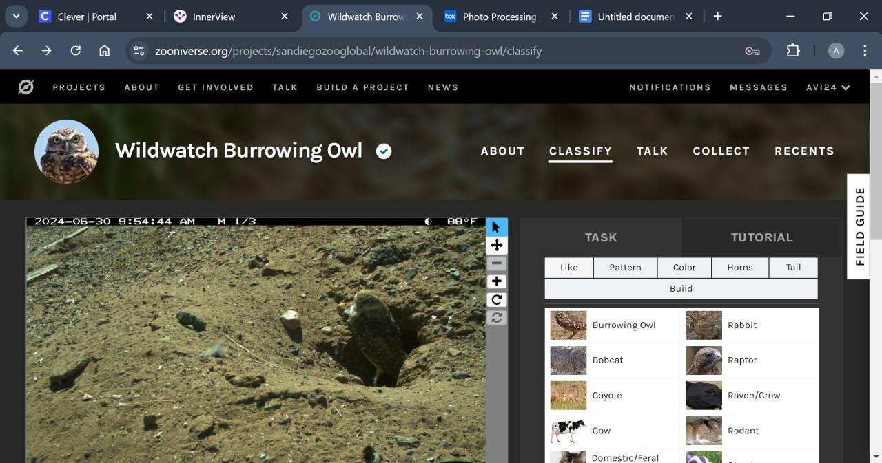Image resolution: width=882 pixels, height=463 pixels.
Task: Click the page's vertical scrollbar thumb
Action: [876, 160]
